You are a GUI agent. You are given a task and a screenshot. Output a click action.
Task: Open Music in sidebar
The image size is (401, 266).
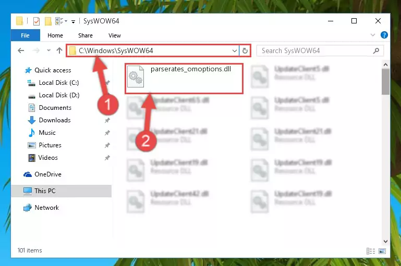point(47,133)
